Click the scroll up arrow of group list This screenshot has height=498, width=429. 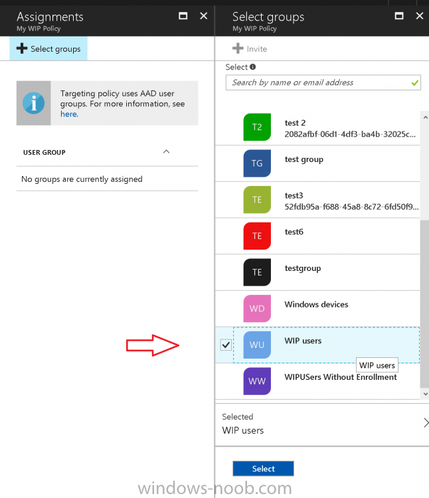(425, 118)
